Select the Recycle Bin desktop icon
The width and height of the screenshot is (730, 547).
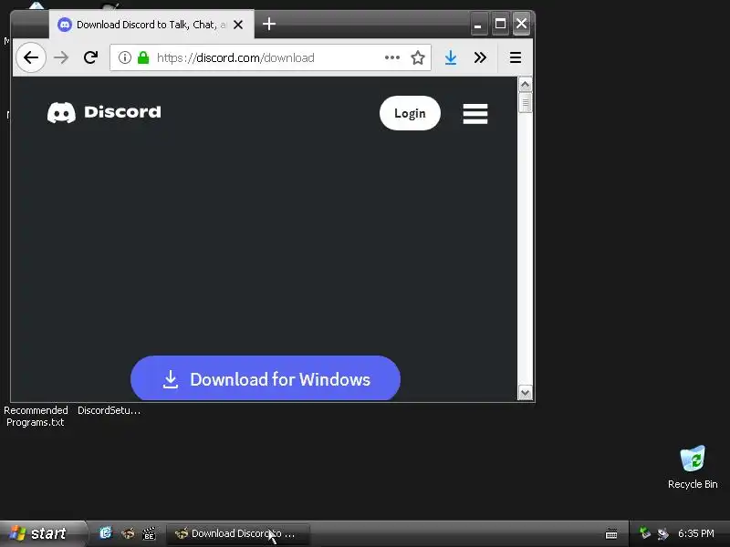click(693, 467)
